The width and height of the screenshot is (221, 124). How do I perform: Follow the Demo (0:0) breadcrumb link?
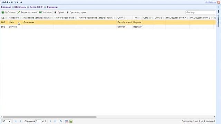point(36,7)
